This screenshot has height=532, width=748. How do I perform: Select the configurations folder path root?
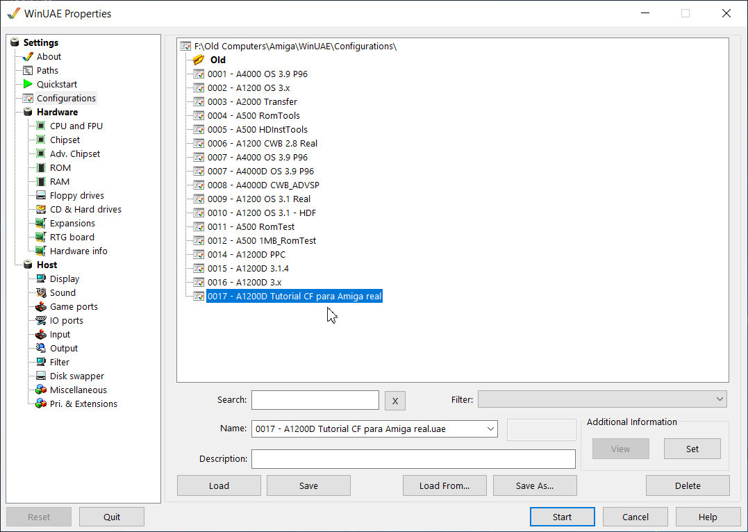(x=295, y=47)
